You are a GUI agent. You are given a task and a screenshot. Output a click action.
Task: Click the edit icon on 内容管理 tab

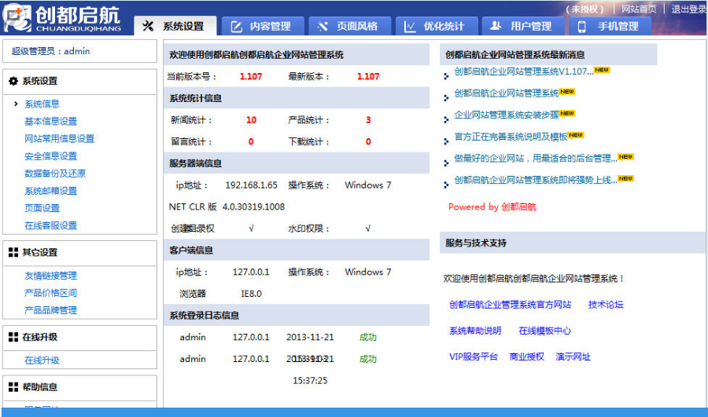tap(236, 27)
